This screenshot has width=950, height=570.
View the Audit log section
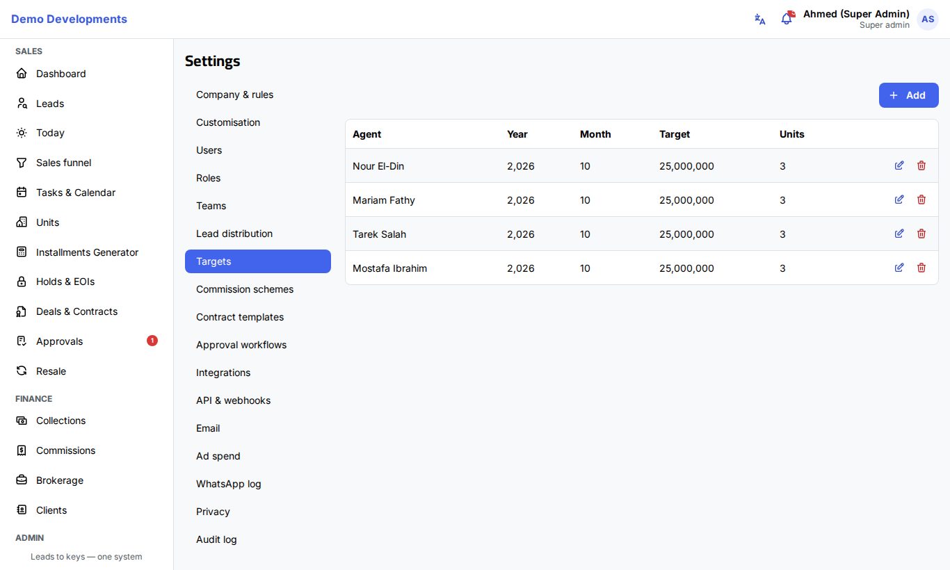pyautogui.click(x=258, y=539)
